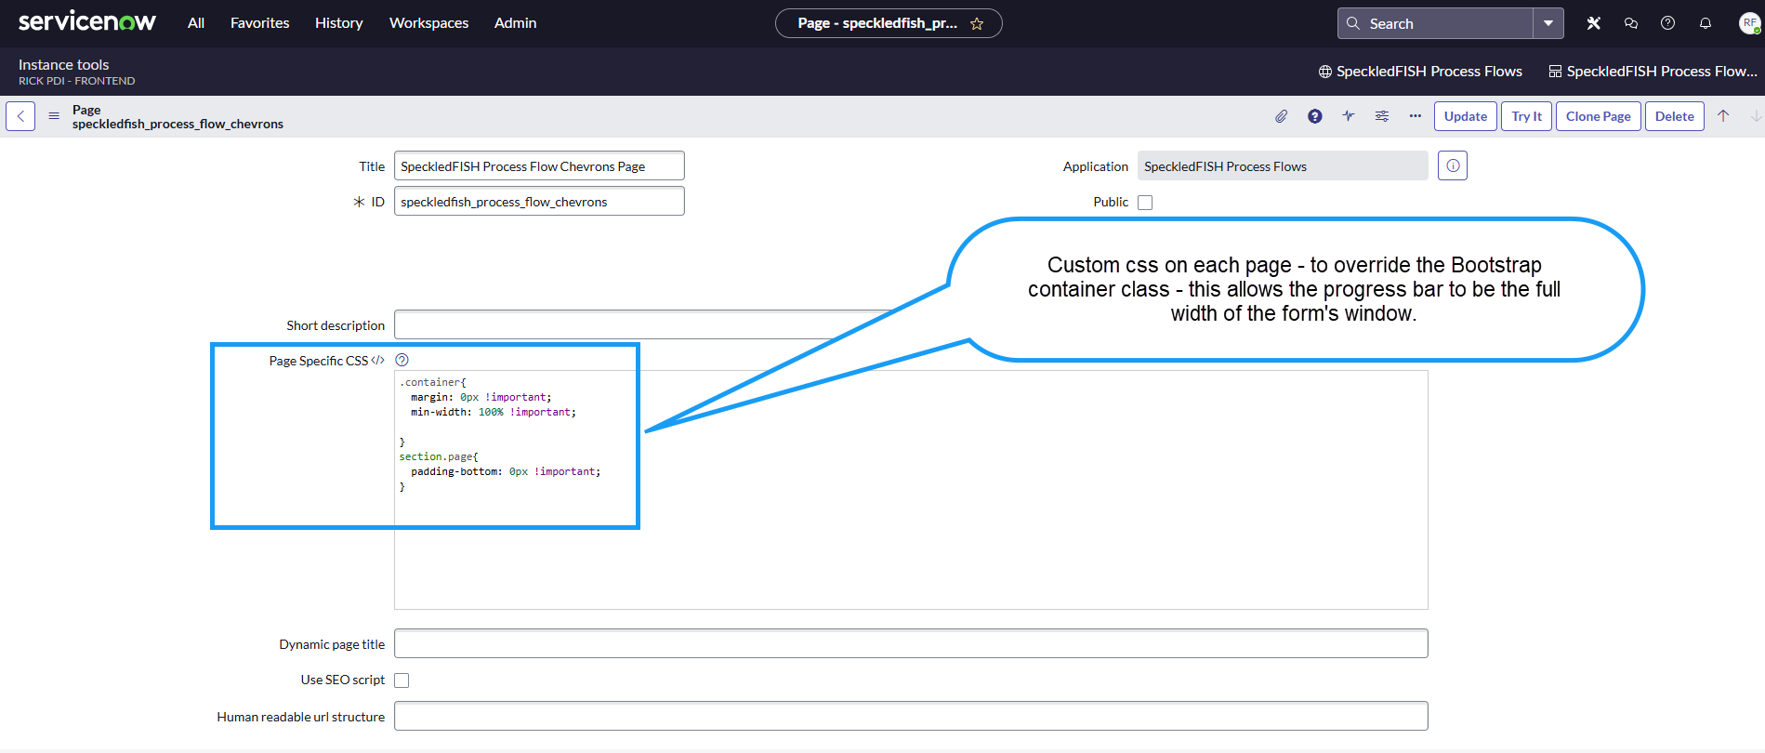Click into the Dynamic page title field
This screenshot has width=1765, height=753.
pos(911,643)
